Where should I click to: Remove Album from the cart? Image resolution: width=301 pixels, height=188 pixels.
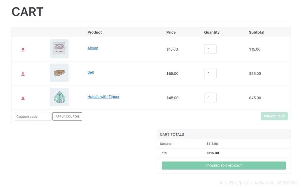point(23,49)
